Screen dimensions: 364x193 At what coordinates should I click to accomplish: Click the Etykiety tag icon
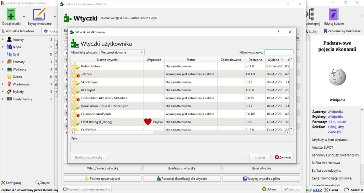point(9,92)
